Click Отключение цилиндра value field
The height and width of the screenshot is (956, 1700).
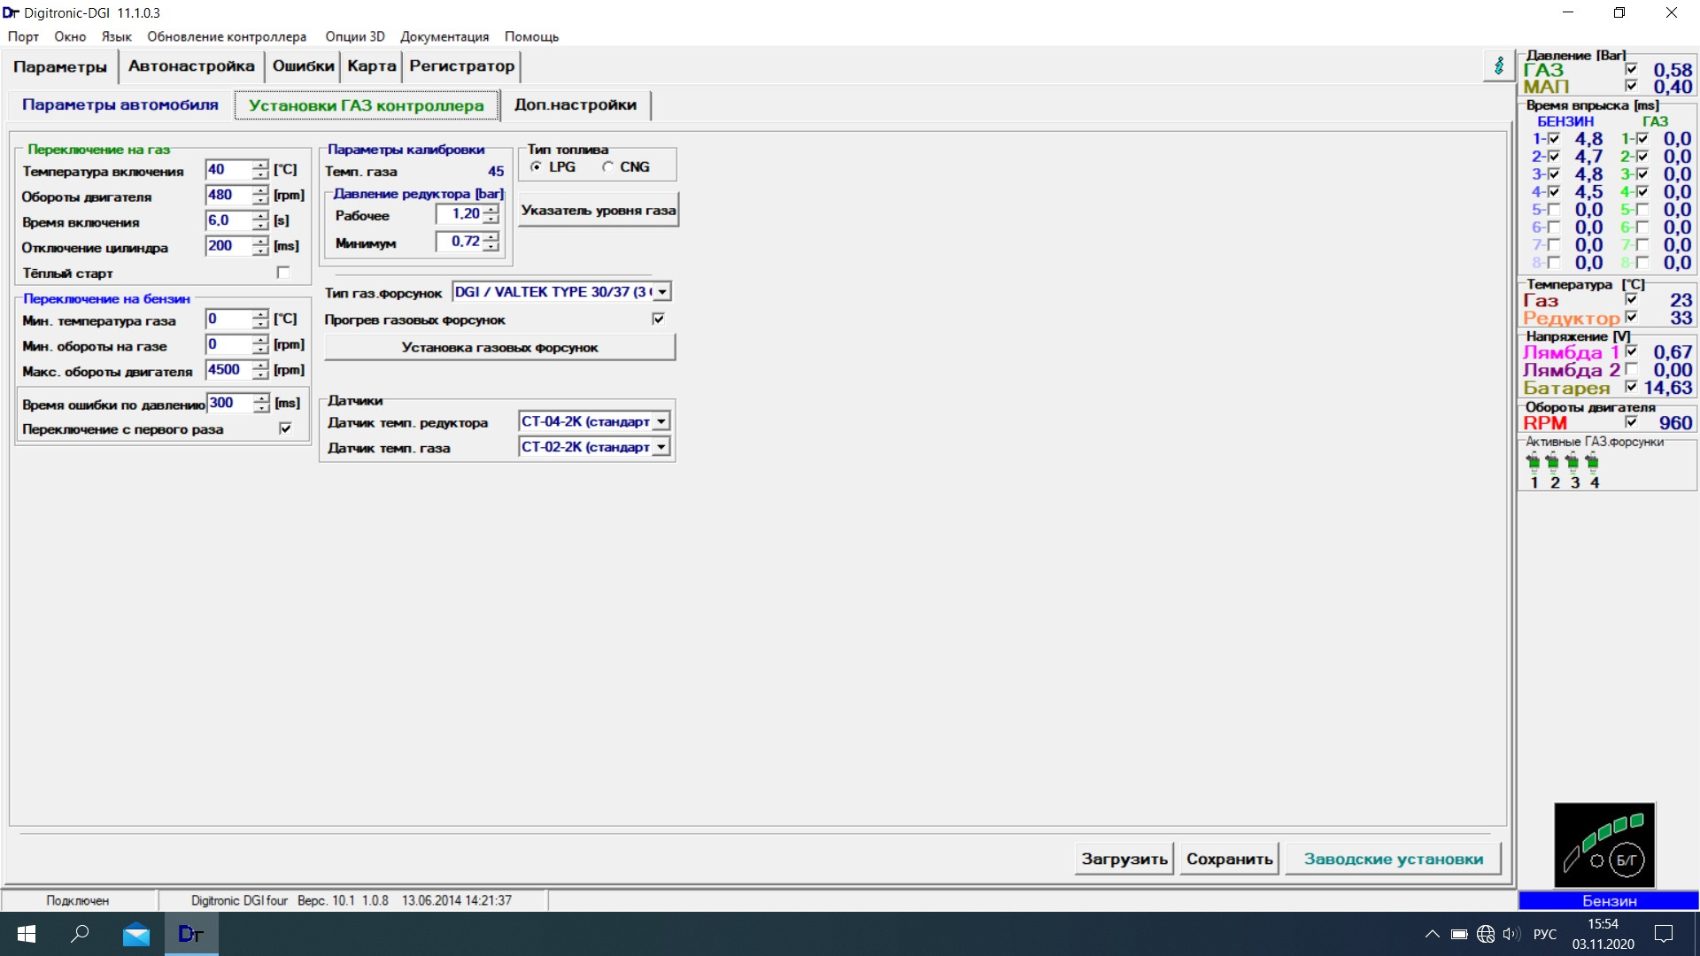coord(228,246)
